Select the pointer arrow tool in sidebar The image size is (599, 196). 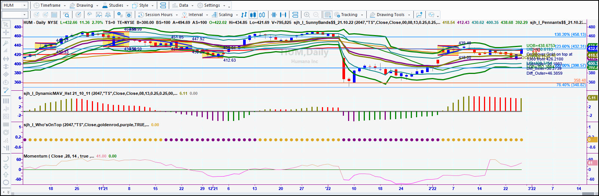[6, 25]
